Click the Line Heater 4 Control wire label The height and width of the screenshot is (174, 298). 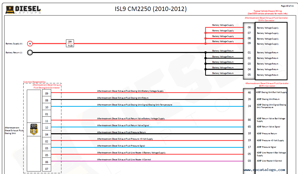(124, 160)
